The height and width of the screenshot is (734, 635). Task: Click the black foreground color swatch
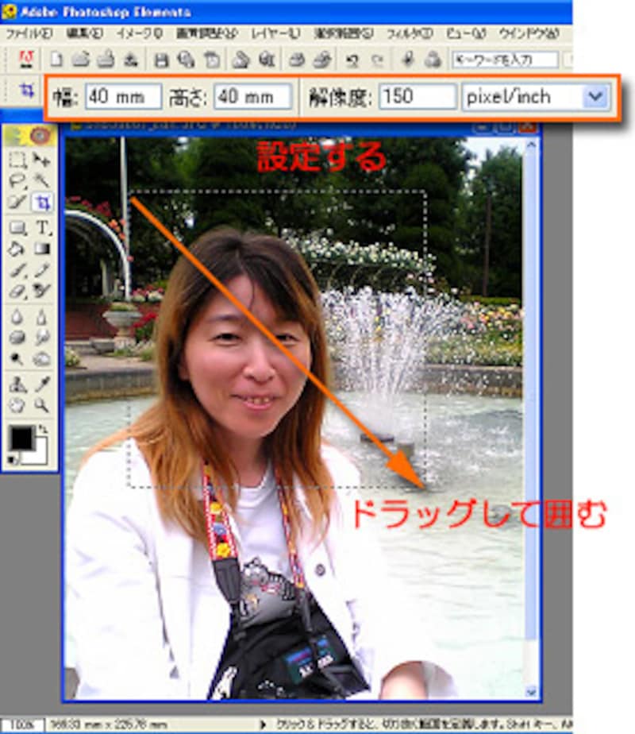click(21, 437)
